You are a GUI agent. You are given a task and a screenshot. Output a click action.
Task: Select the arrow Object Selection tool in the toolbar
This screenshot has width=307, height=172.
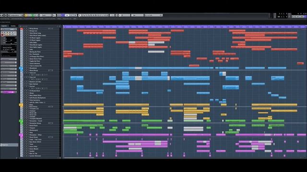click(x=80, y=15)
